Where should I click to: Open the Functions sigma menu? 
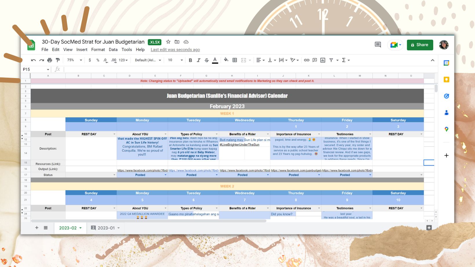point(346,60)
